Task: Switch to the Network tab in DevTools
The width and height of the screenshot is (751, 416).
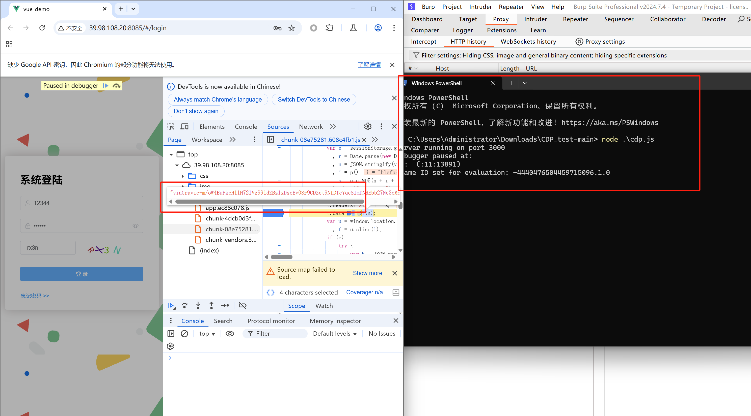Action: tap(310, 127)
